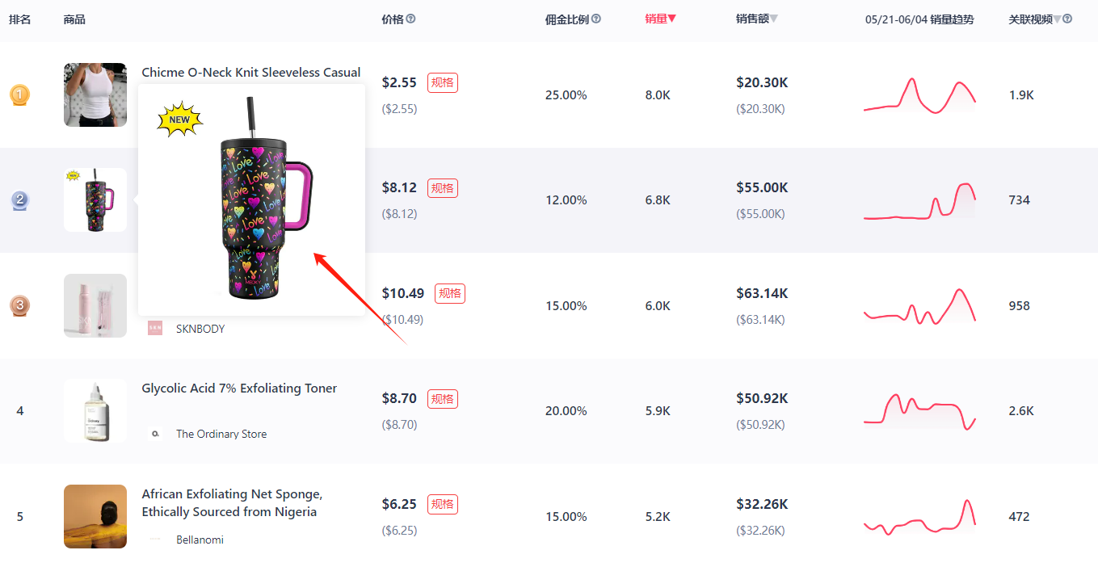Image resolution: width=1098 pixels, height=567 pixels.
Task: Click the small tumbler cup thumbnail
Action: (95, 199)
